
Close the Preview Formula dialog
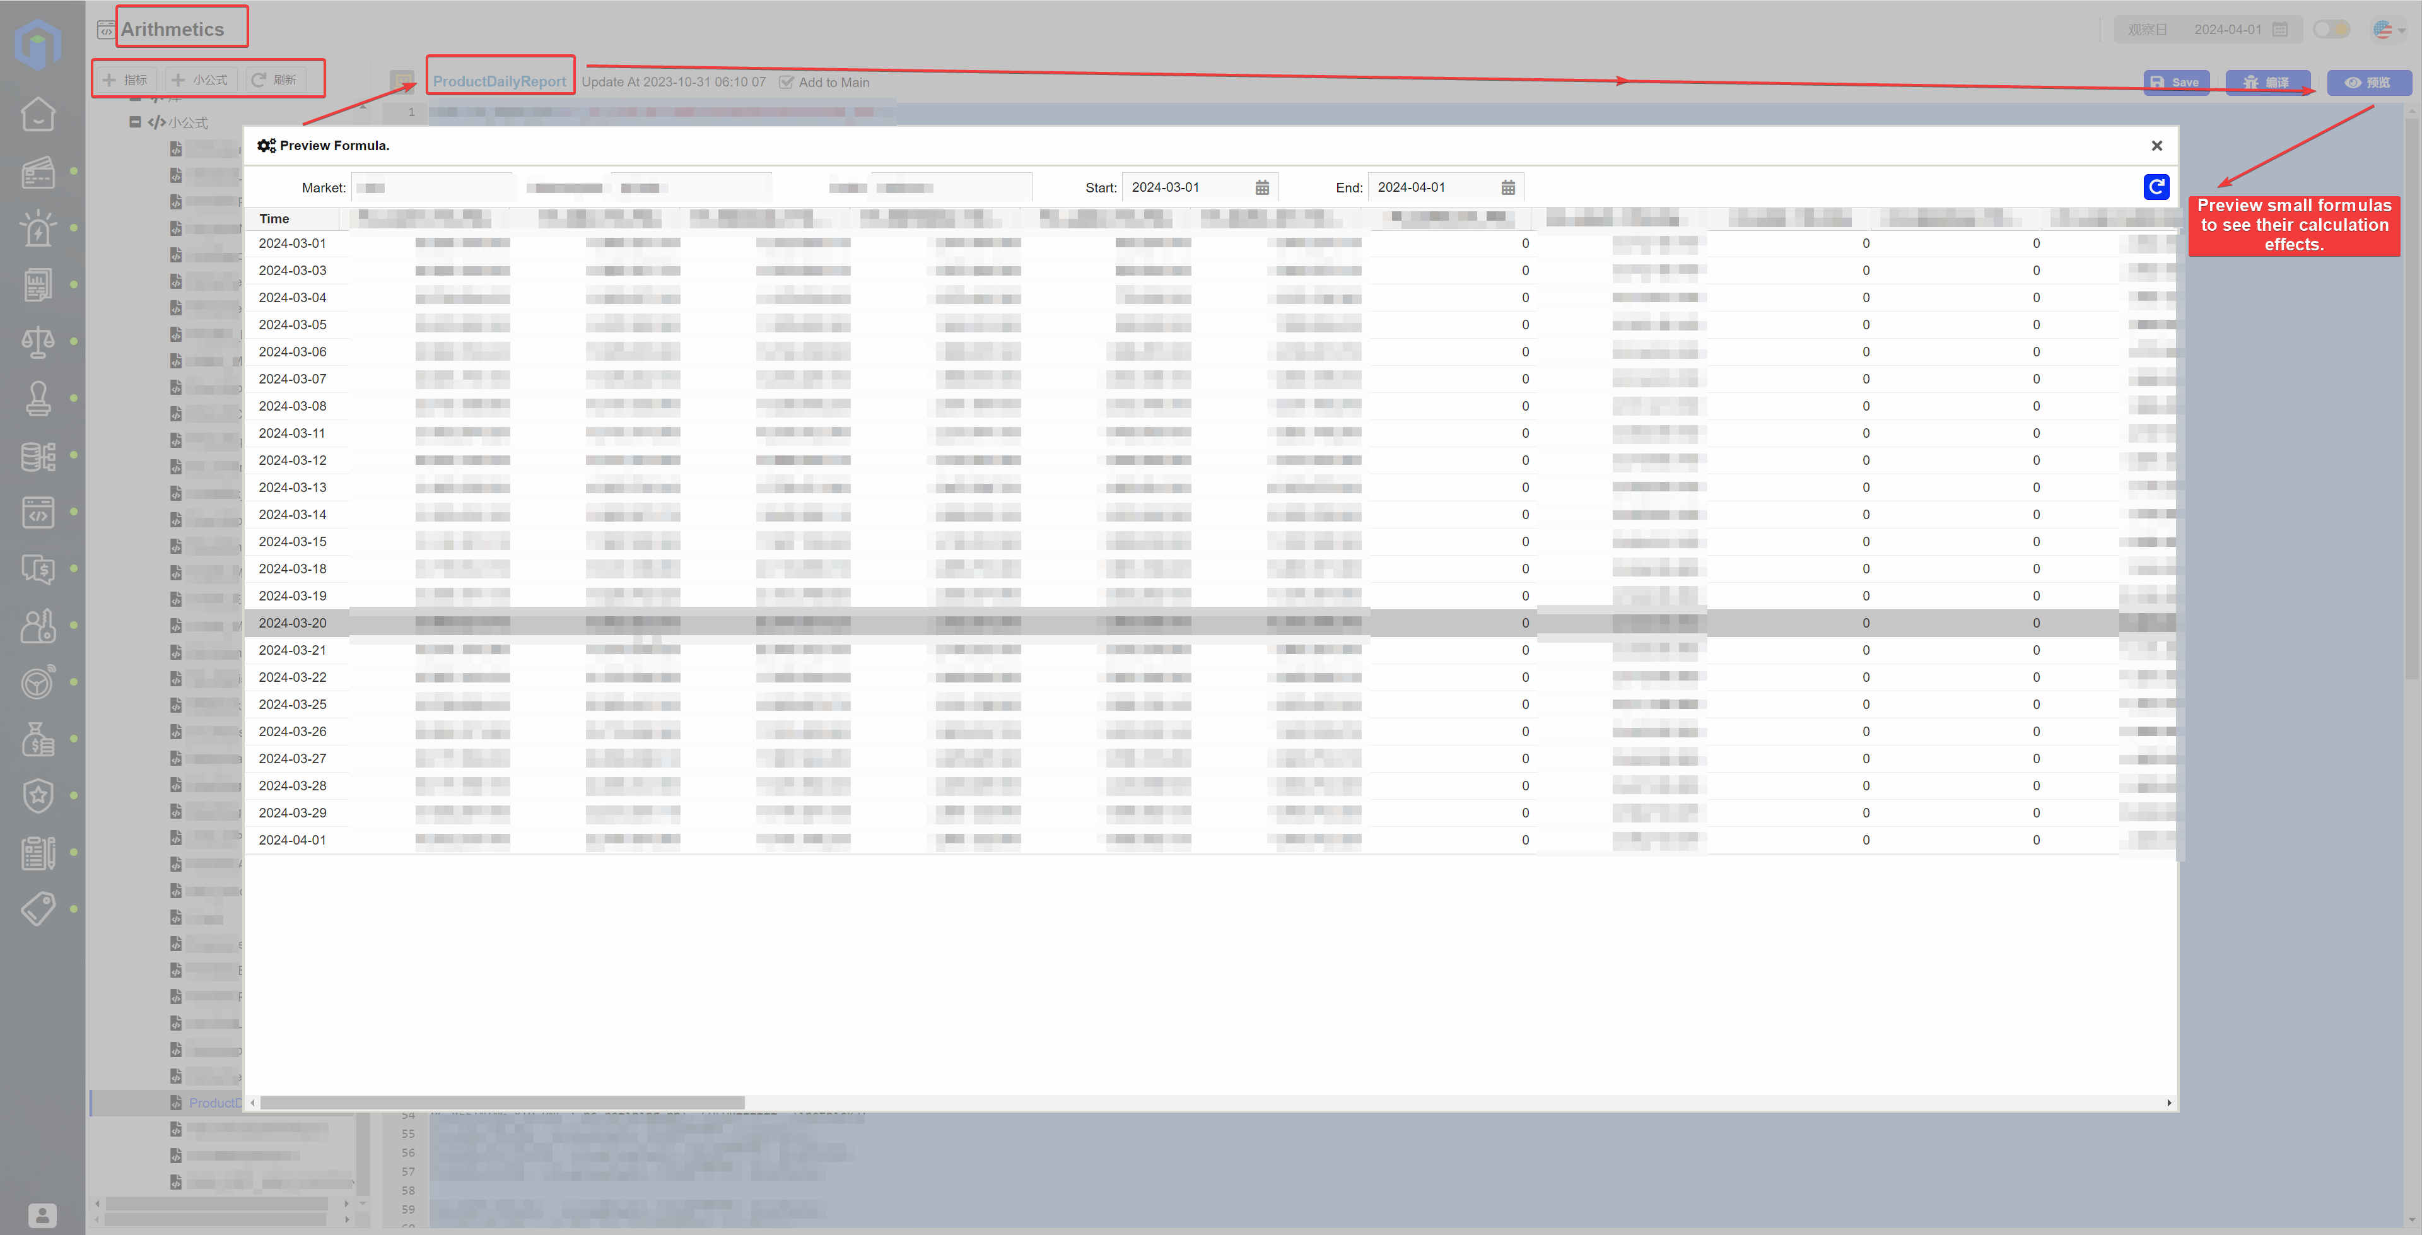click(2157, 146)
